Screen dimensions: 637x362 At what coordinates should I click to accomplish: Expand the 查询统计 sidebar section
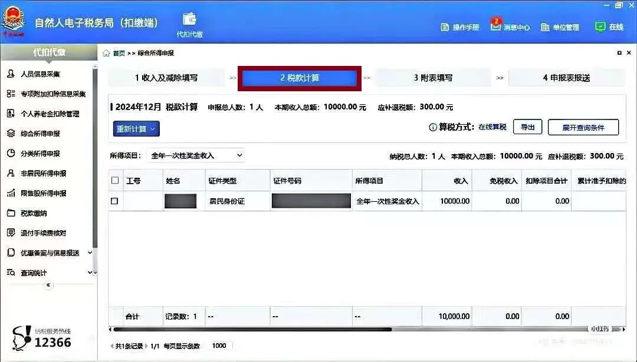coord(37,273)
